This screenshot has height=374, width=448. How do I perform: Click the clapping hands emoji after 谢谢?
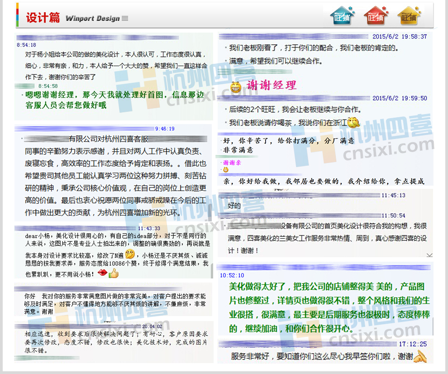[420, 356]
